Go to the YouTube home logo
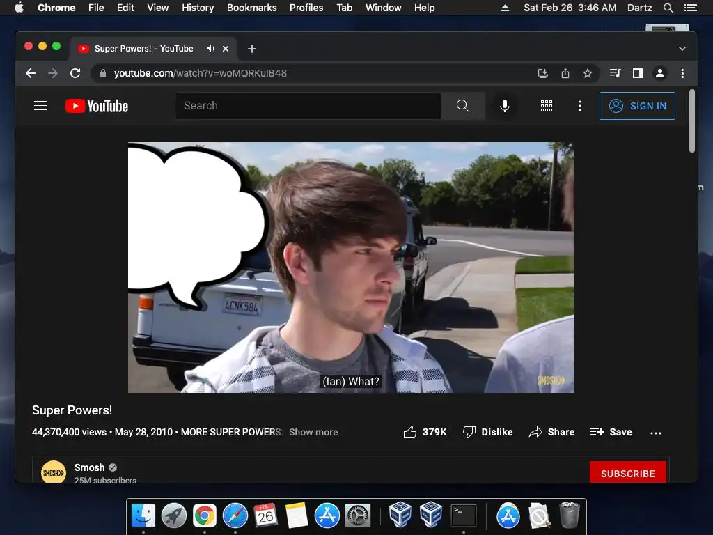Viewport: 713px width, 535px height. [x=96, y=106]
